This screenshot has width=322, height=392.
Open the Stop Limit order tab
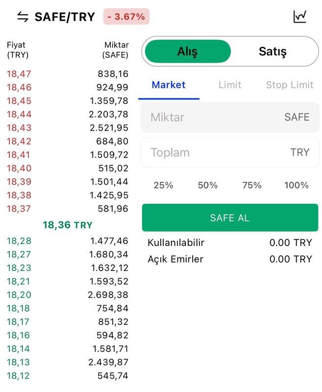289,85
